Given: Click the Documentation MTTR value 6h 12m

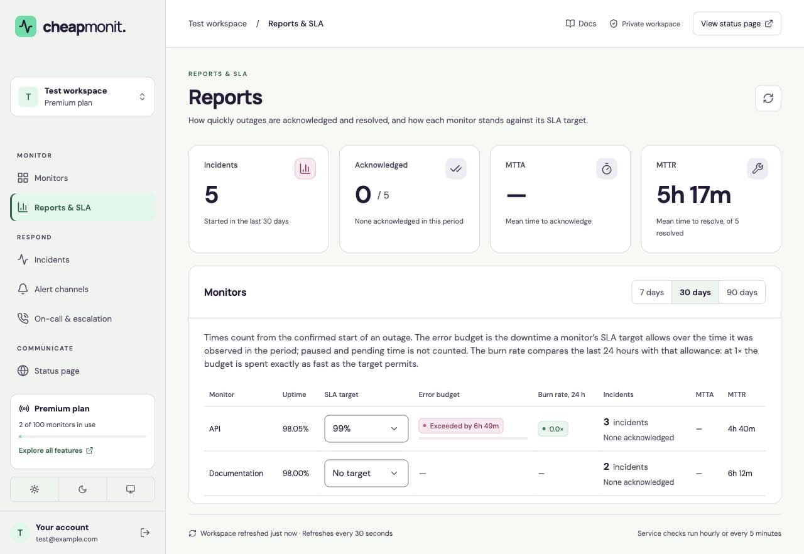Looking at the screenshot, I should point(740,474).
